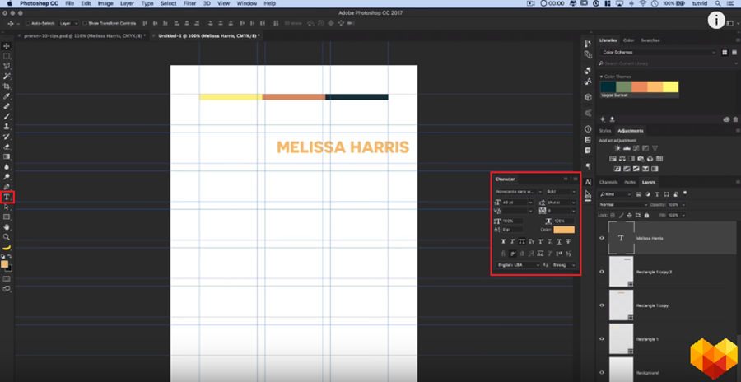
Task: Click the Character panel text color swatch
Action: 564,230
